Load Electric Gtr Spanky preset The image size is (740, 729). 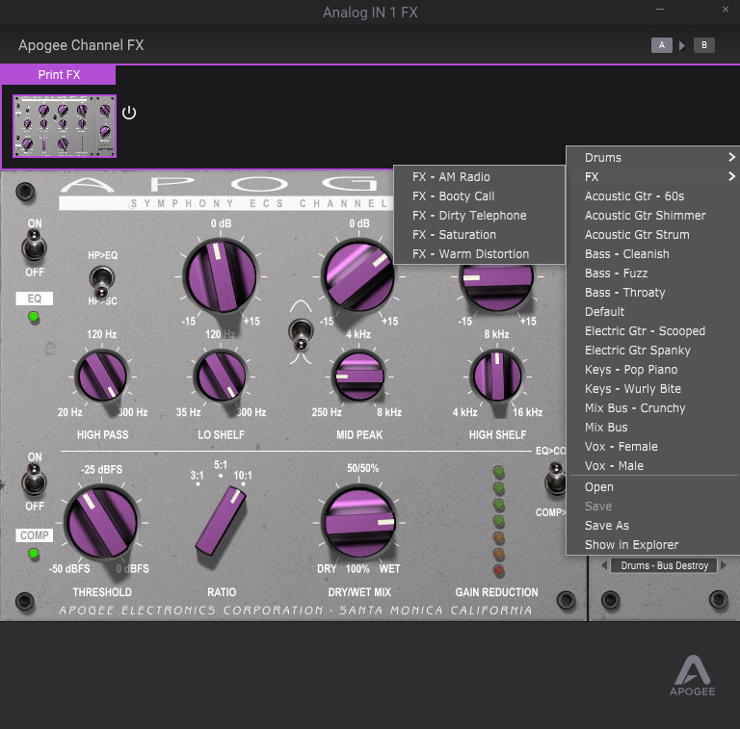(652, 351)
